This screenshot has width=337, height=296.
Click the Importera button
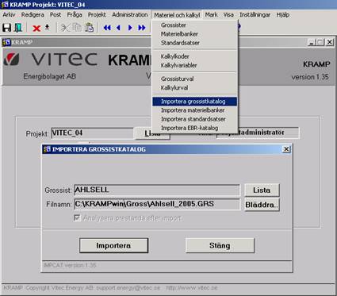(113, 245)
